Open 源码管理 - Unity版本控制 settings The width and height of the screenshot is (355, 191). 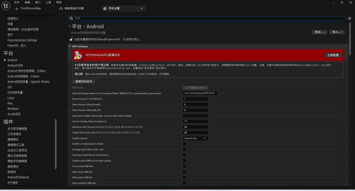coord(23,29)
